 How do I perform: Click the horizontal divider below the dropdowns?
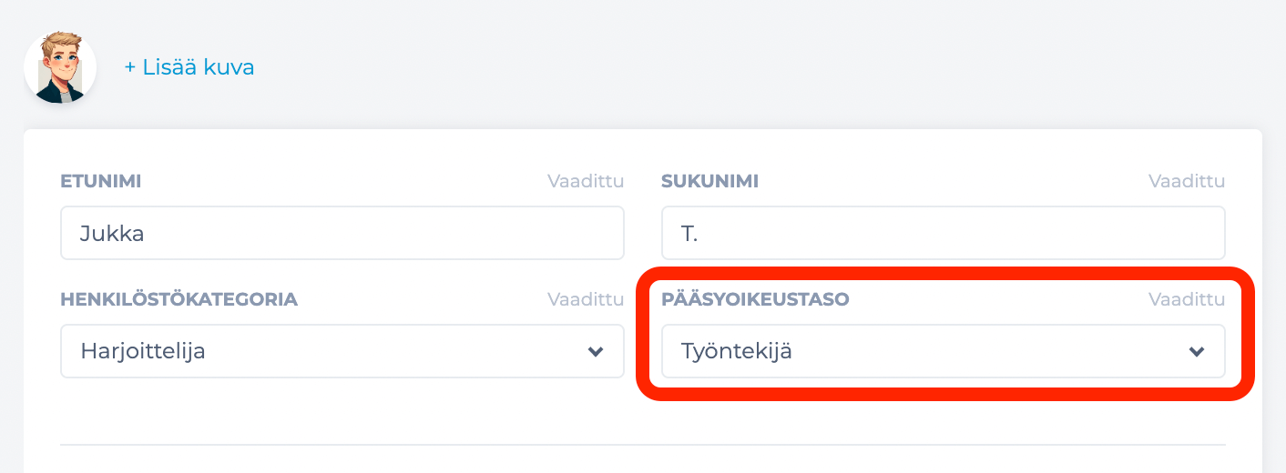(x=643, y=445)
